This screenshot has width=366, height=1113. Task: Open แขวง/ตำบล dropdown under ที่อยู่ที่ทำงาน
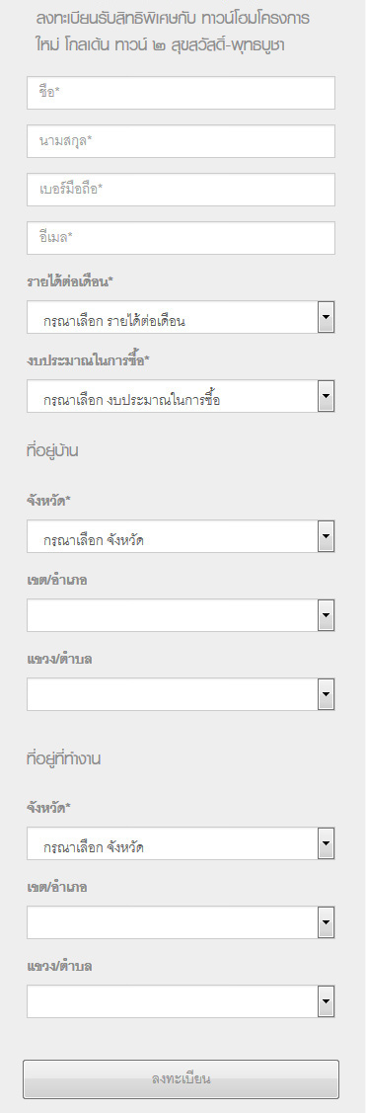tap(181, 1000)
